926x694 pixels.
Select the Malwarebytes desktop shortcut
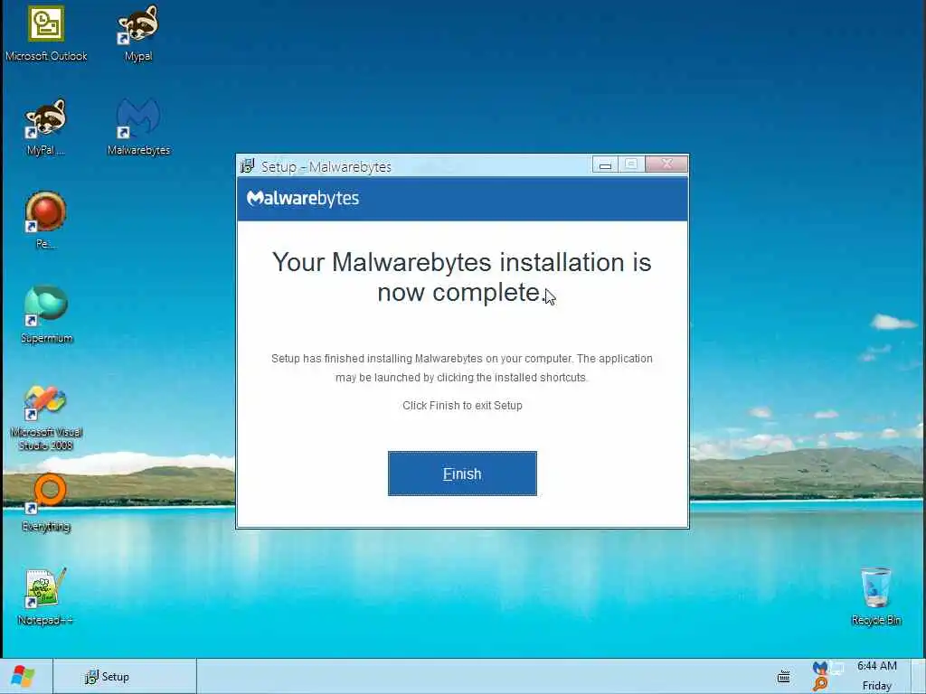[138, 127]
